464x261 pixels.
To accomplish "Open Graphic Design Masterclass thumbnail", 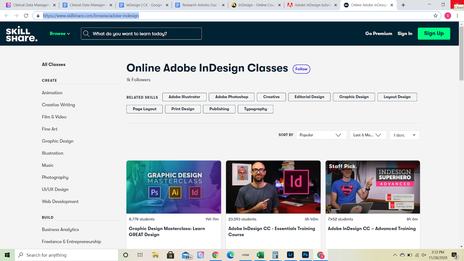I will 174,187.
